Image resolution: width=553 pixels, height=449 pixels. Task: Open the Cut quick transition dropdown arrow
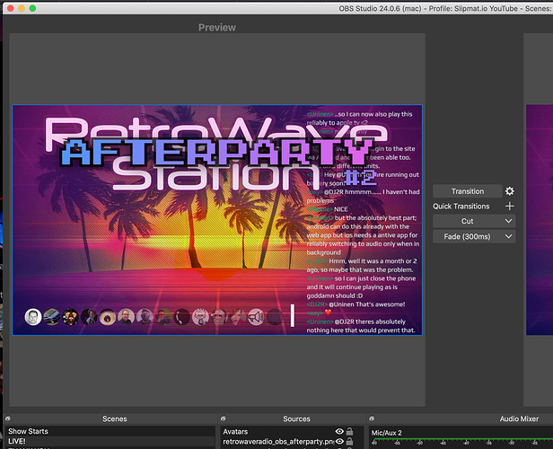click(x=508, y=221)
